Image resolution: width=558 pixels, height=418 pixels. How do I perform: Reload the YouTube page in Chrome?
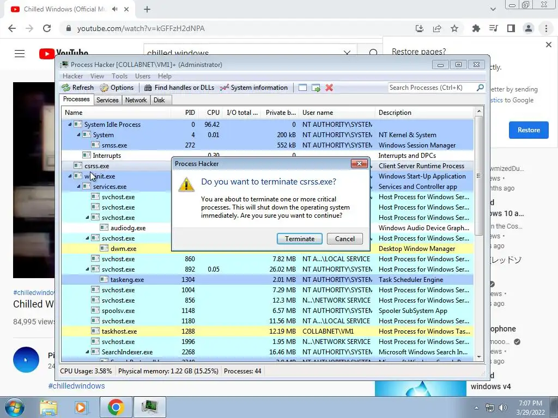tap(47, 28)
